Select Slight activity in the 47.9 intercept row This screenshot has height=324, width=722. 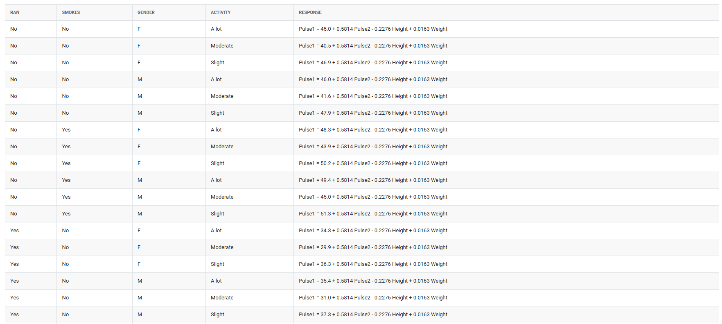(217, 113)
